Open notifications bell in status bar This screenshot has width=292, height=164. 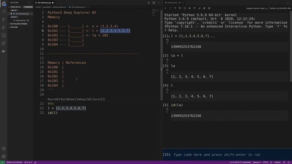289,162
